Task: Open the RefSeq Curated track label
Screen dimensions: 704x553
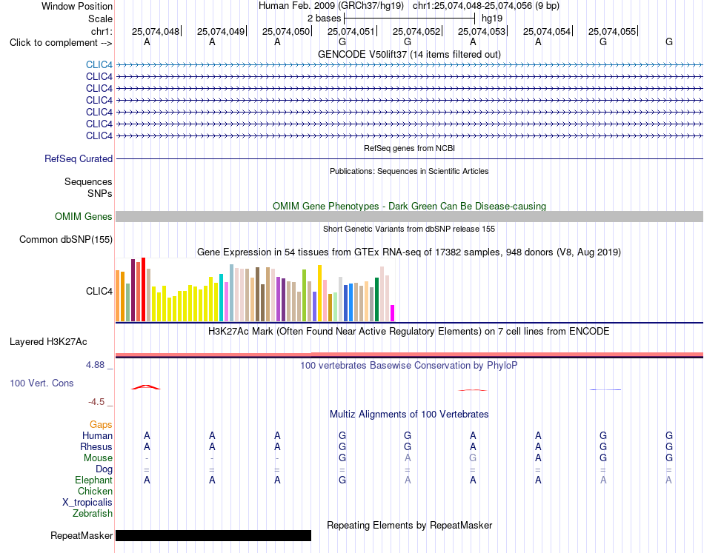Action: [79, 158]
